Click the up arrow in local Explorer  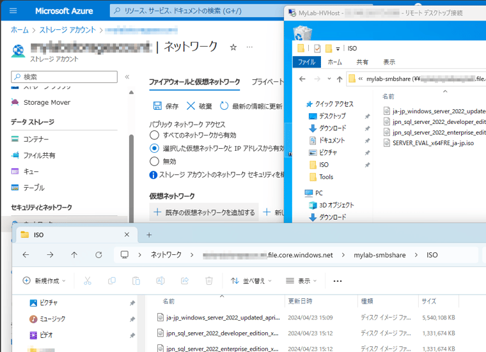[74, 255]
